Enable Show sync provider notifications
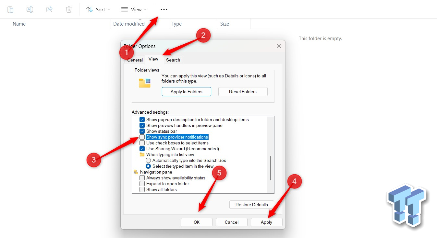This screenshot has height=238, width=437. tap(142, 137)
